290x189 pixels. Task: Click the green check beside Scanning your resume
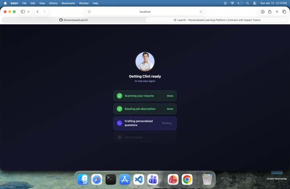click(119, 96)
